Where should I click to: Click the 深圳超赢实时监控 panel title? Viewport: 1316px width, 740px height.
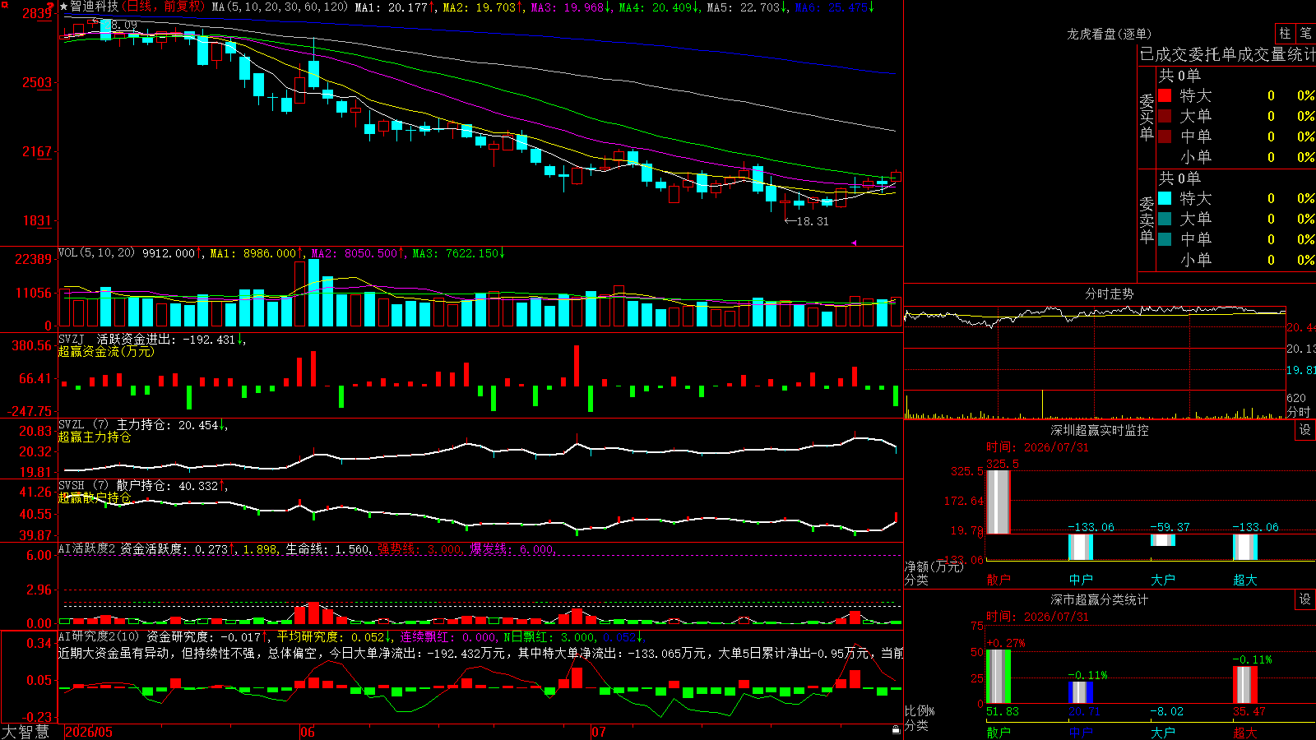1100,430
